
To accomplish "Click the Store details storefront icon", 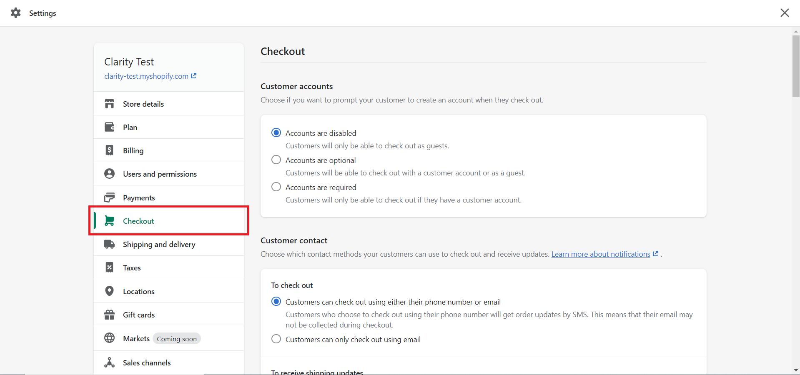I will (x=110, y=104).
